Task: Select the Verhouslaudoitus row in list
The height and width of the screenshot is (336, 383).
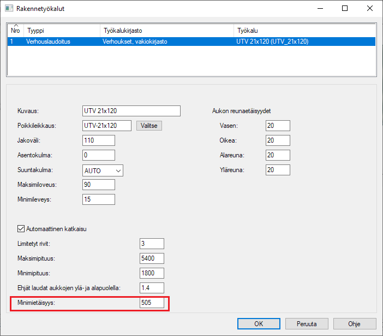Action: pos(48,42)
